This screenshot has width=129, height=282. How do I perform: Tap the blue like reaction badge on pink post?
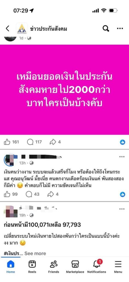(122, 142)
